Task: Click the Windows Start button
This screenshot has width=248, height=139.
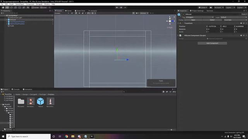Action: (3, 136)
